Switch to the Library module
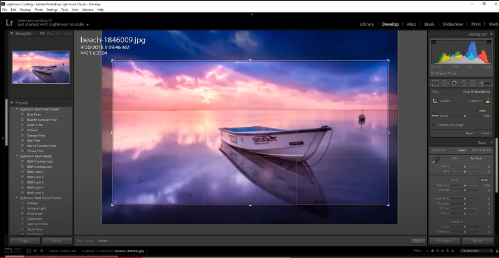 click(367, 24)
